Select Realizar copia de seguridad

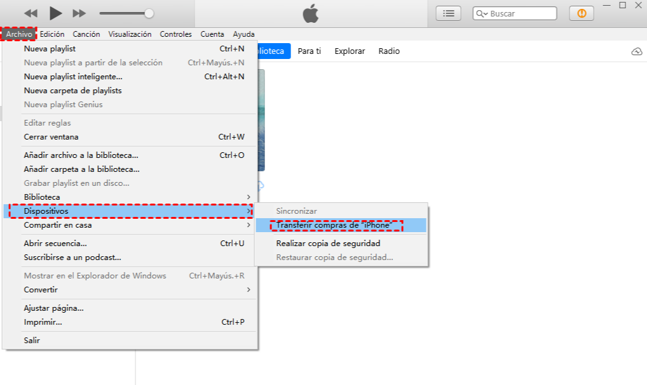[341, 244]
